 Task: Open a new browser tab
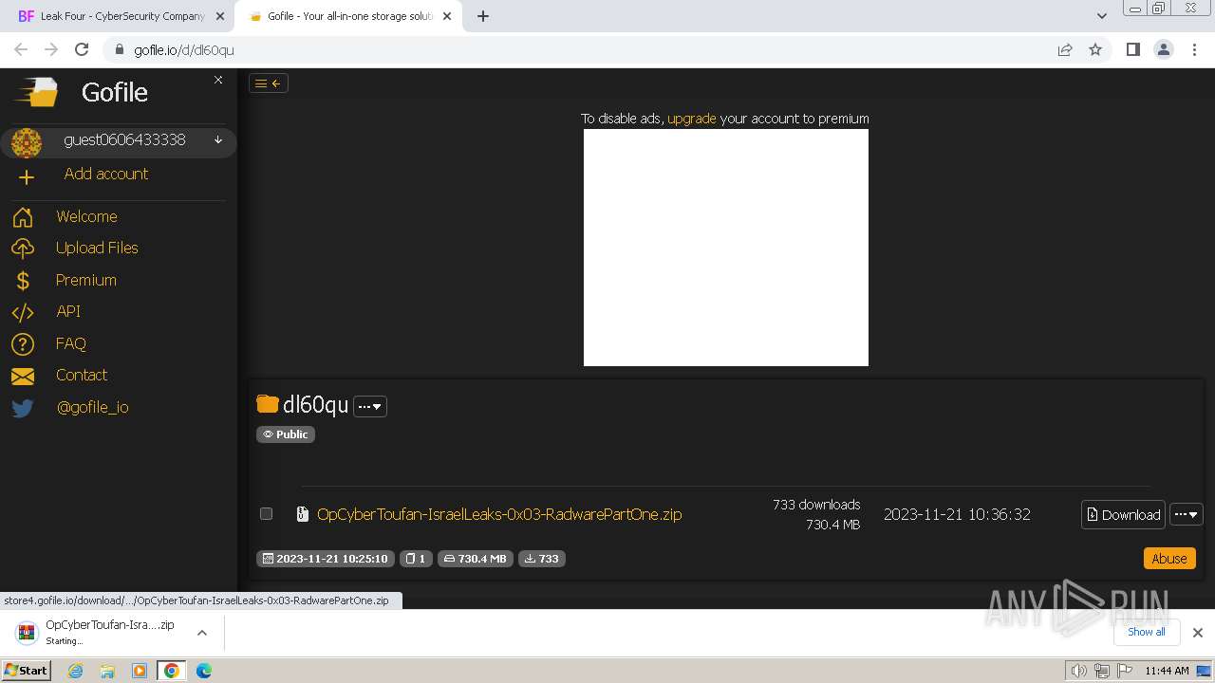pyautogui.click(x=483, y=16)
